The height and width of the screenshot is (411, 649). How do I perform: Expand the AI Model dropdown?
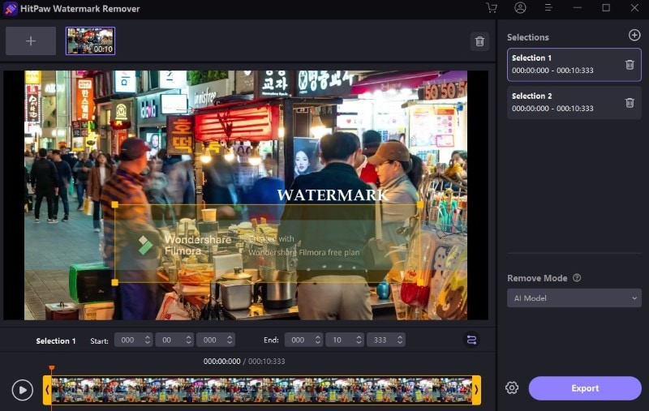pos(574,298)
